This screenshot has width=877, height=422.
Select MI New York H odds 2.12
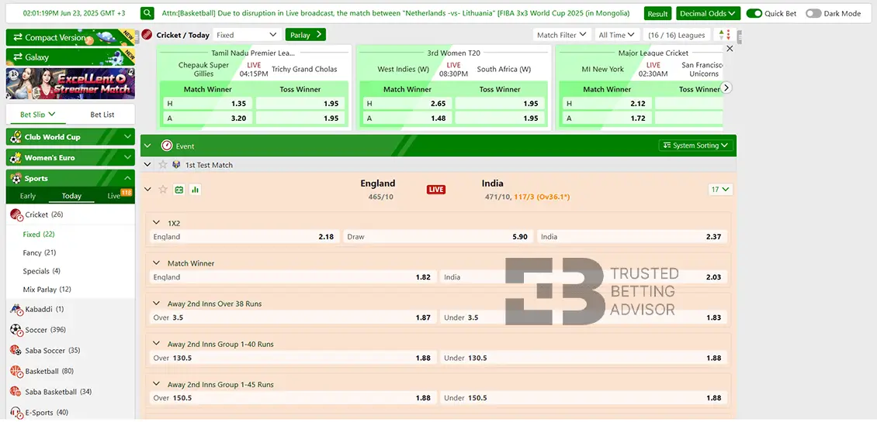(x=606, y=103)
